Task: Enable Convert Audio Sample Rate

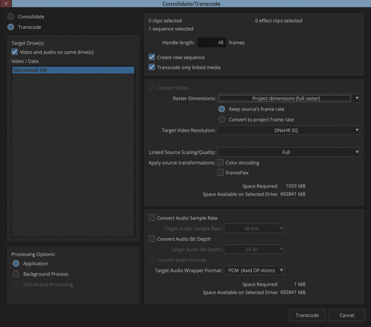Action: tap(152, 218)
